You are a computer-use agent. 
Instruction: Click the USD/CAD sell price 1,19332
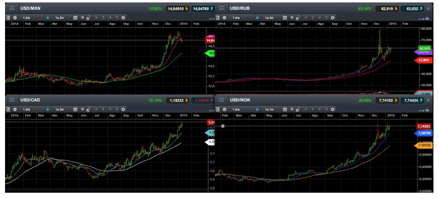[177, 100]
